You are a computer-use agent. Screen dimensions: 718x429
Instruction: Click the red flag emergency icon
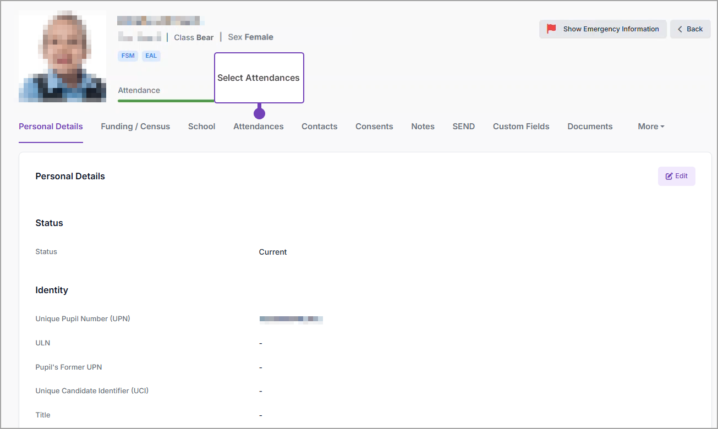coord(551,29)
